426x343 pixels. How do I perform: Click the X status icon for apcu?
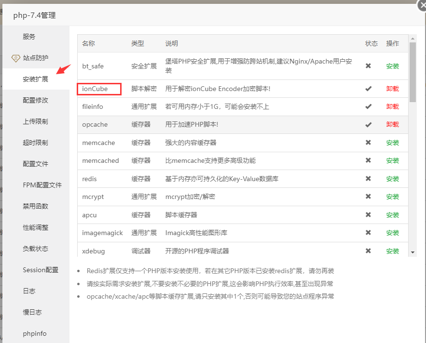pyautogui.click(x=368, y=215)
